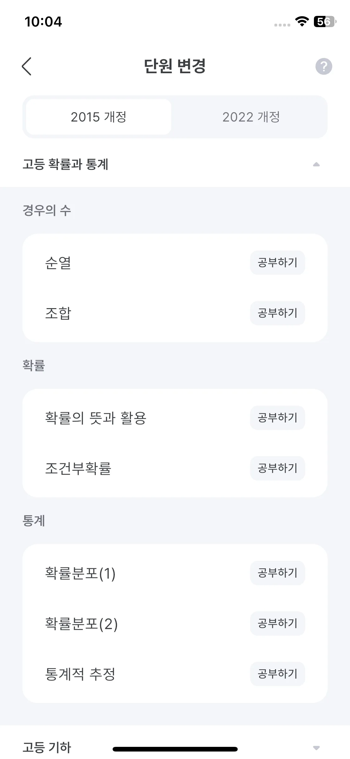This screenshot has width=350, height=759.
Task: Click 공부하기 for 확률분포(2)
Action: click(x=278, y=623)
